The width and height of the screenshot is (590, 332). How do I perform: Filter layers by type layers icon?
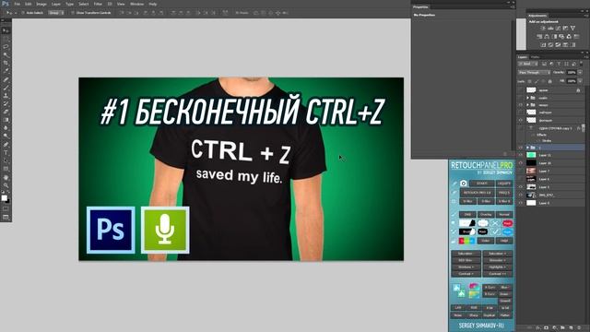(x=559, y=64)
